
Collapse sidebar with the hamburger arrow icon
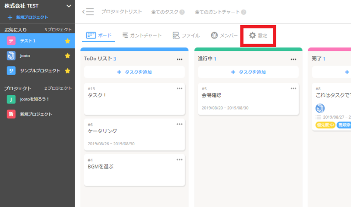pyautogui.click(x=88, y=11)
